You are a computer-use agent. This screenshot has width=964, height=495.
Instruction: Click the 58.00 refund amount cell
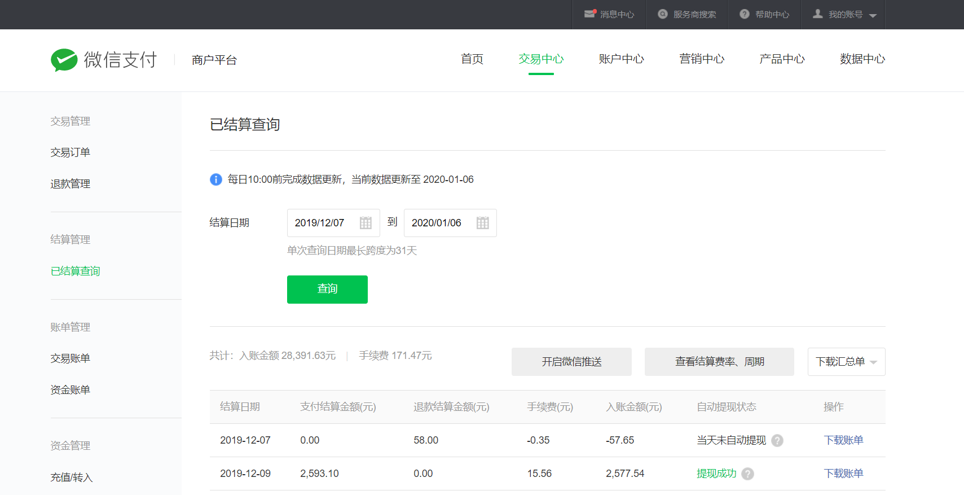[x=426, y=440]
